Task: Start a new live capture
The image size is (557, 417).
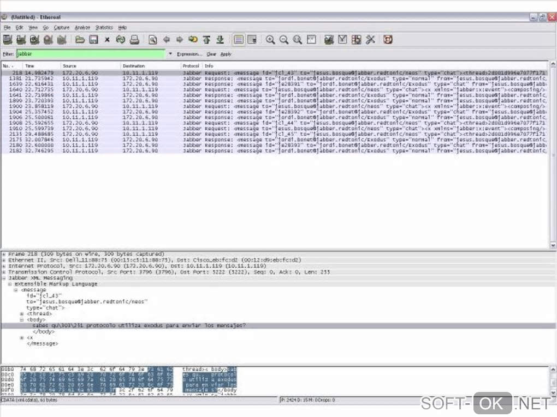Action: pyautogui.click(x=34, y=40)
